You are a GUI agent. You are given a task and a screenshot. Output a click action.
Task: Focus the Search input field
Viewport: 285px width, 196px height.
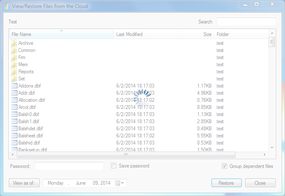coord(246,22)
